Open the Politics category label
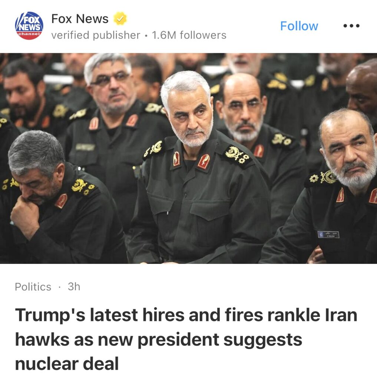Screen dimensions: 377x379 (x=33, y=287)
